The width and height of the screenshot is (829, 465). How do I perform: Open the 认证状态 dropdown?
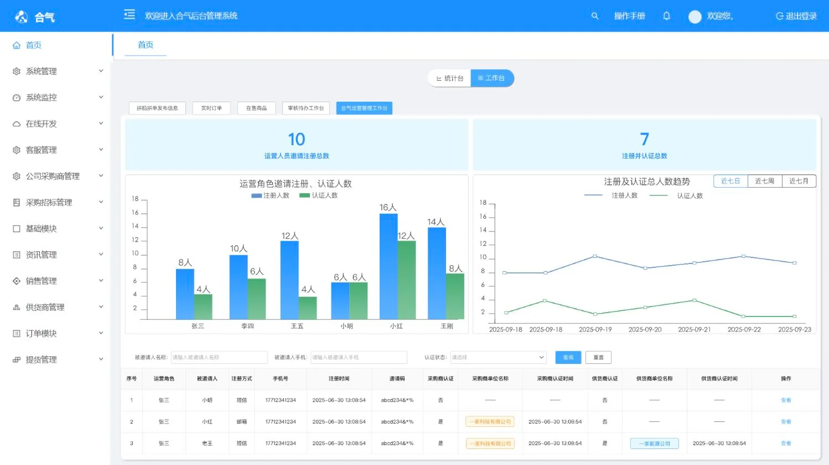(498, 357)
